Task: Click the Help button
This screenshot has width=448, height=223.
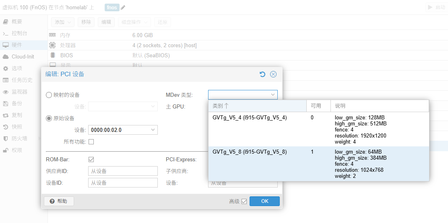Action: pos(59,201)
